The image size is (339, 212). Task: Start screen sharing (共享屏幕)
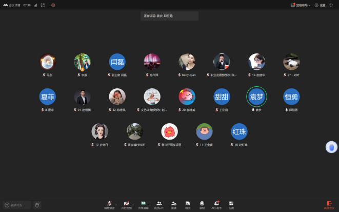click(143, 204)
